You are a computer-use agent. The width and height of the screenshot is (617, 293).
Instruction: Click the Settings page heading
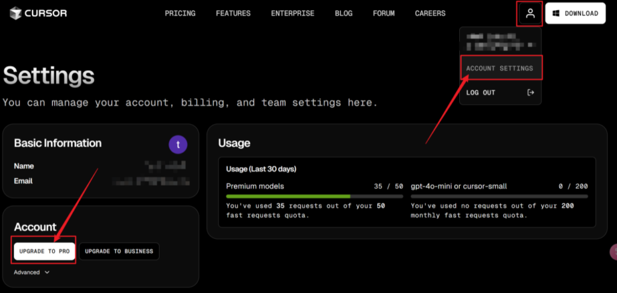[49, 76]
